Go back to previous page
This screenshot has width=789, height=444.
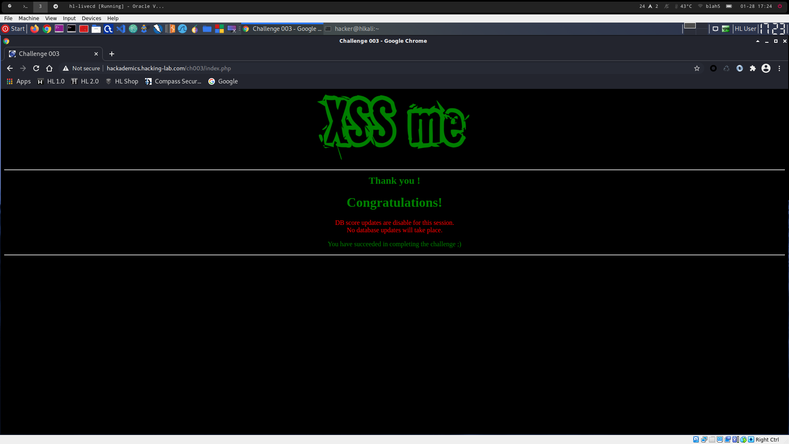pos(10,68)
